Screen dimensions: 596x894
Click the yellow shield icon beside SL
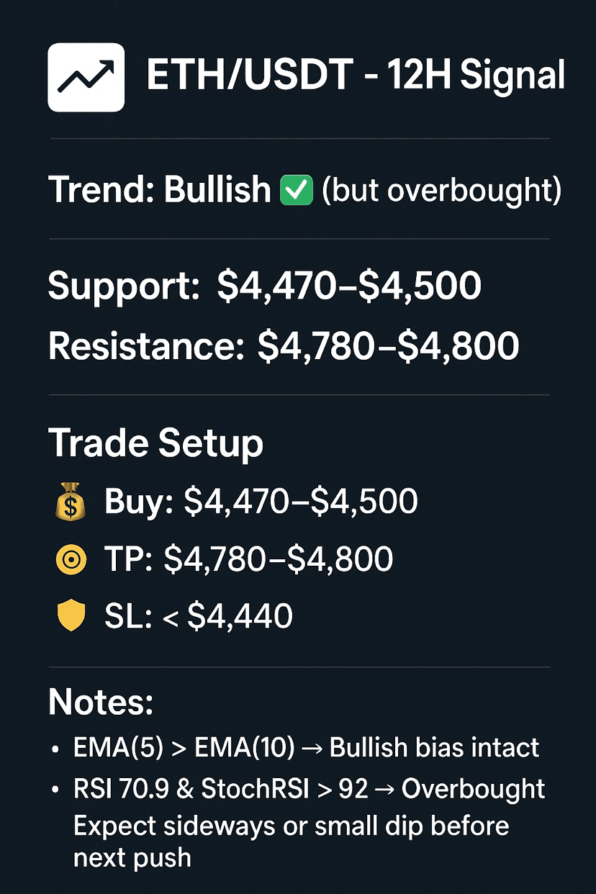[x=71, y=617]
